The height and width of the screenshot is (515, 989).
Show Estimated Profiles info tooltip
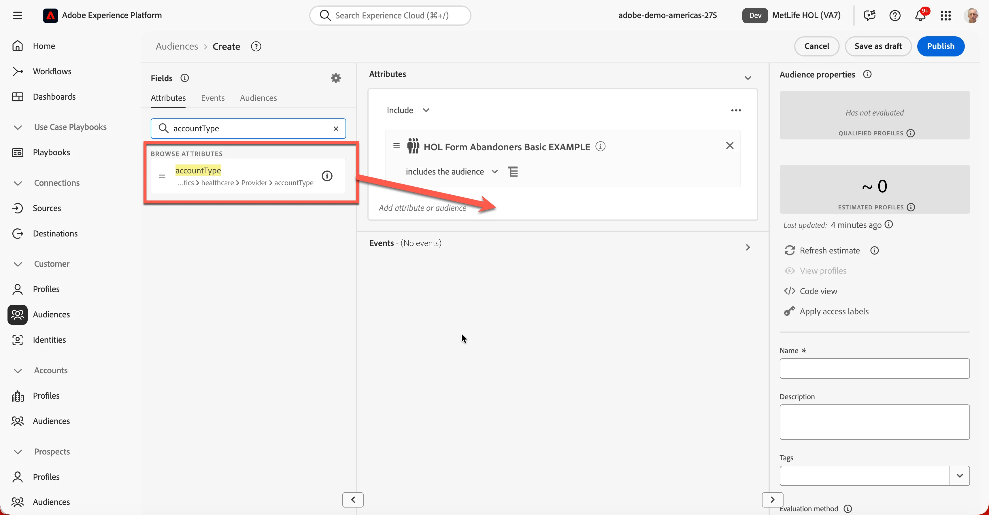pos(911,207)
